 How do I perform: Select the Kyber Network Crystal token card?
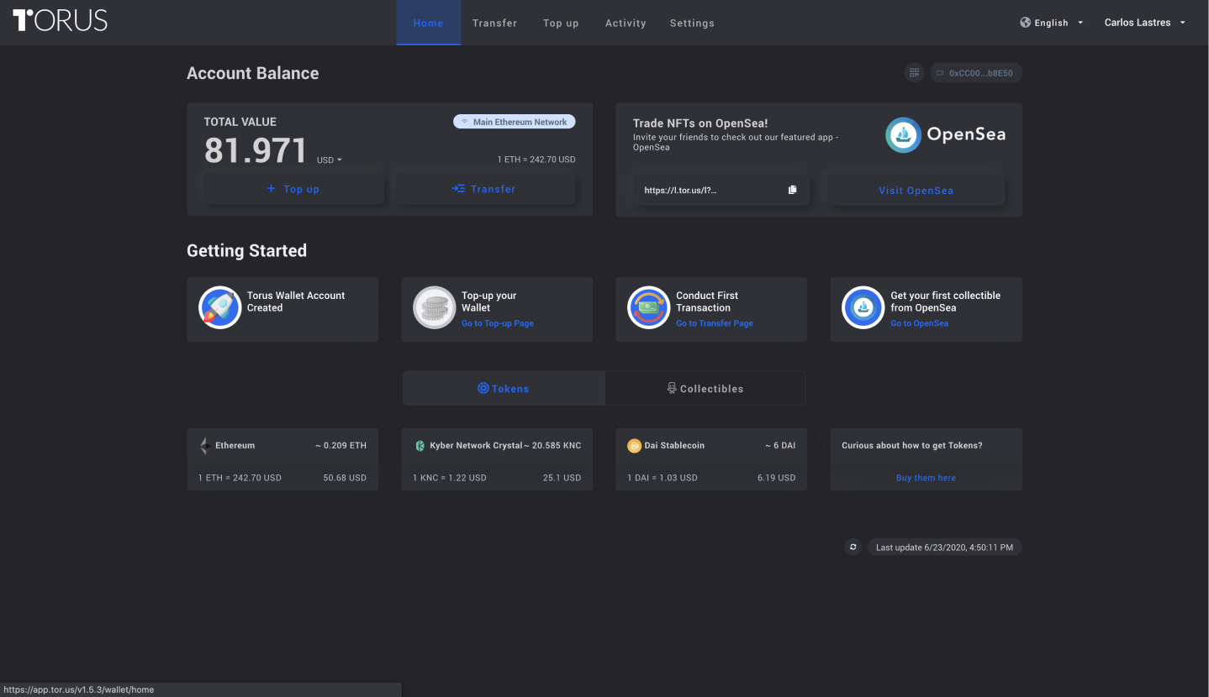pos(497,459)
